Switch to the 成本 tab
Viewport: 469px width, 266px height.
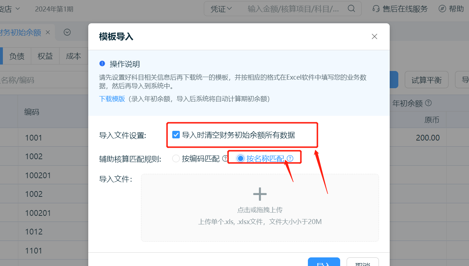[73, 56]
